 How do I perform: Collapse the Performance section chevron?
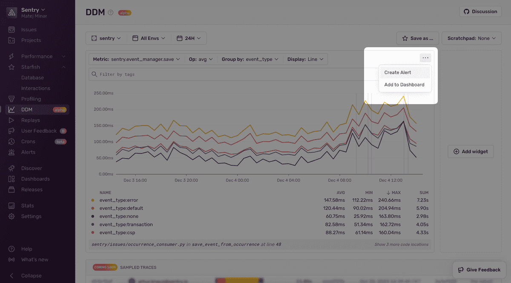(63, 56)
